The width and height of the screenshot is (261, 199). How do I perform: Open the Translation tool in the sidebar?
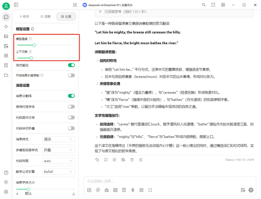pyautogui.click(x=6, y=46)
